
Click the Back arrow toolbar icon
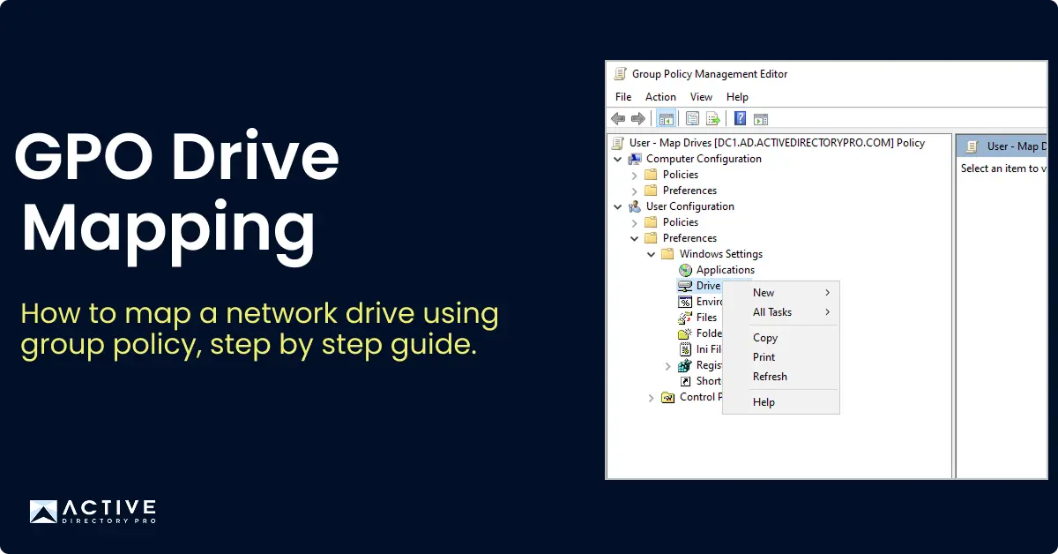tap(618, 118)
